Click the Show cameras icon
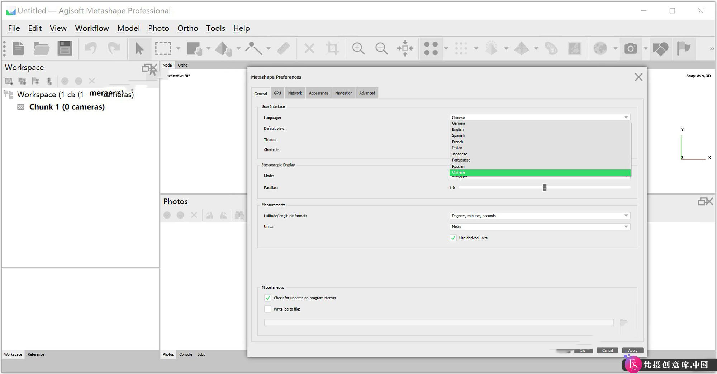This screenshot has height=374, width=717. point(630,48)
